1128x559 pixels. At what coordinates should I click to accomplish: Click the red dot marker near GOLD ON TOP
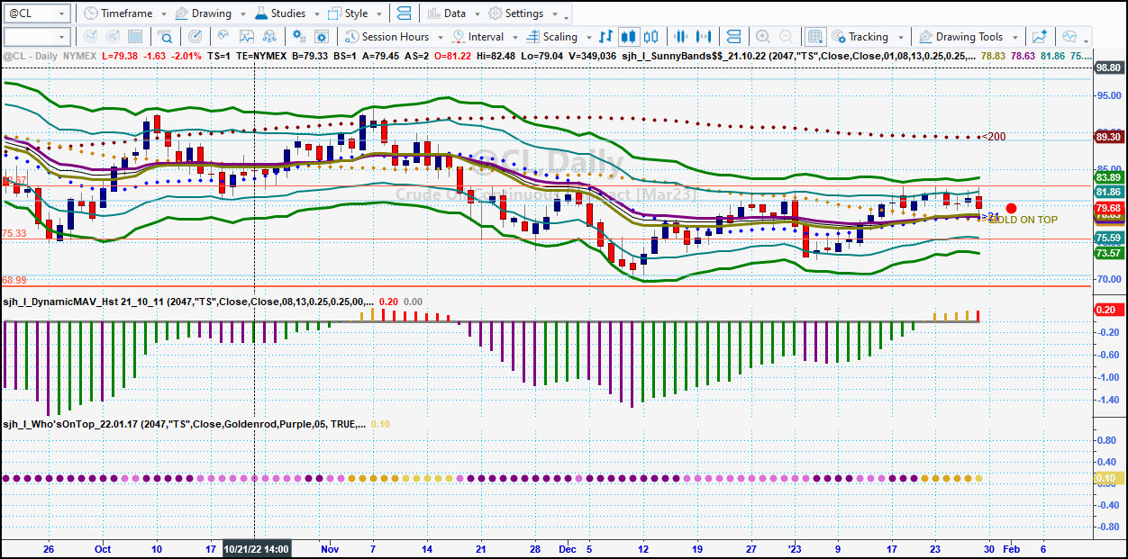coord(1011,208)
